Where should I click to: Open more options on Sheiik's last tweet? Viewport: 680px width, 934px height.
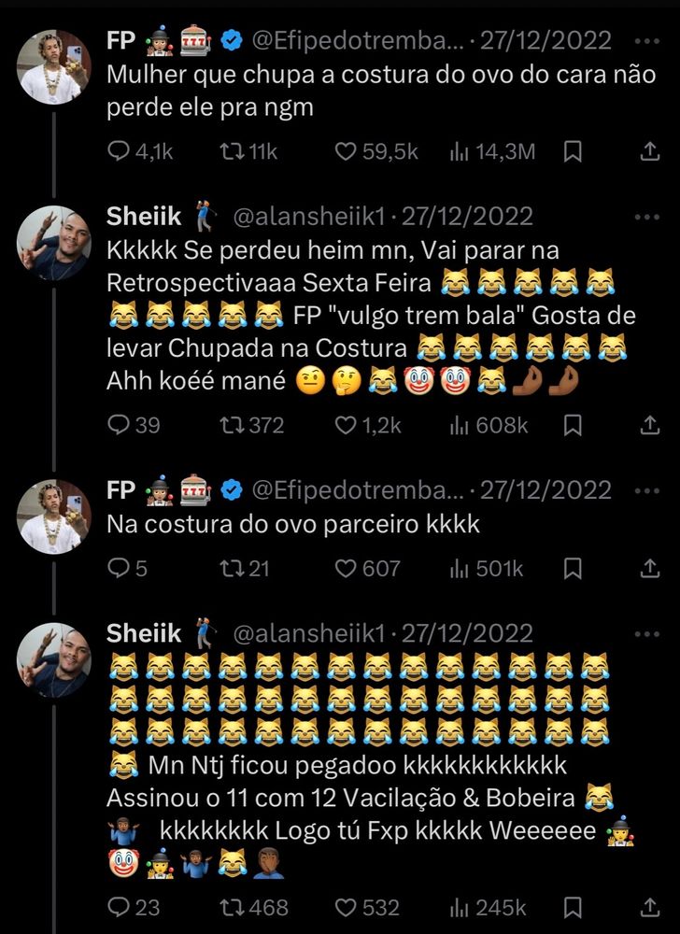point(647,634)
